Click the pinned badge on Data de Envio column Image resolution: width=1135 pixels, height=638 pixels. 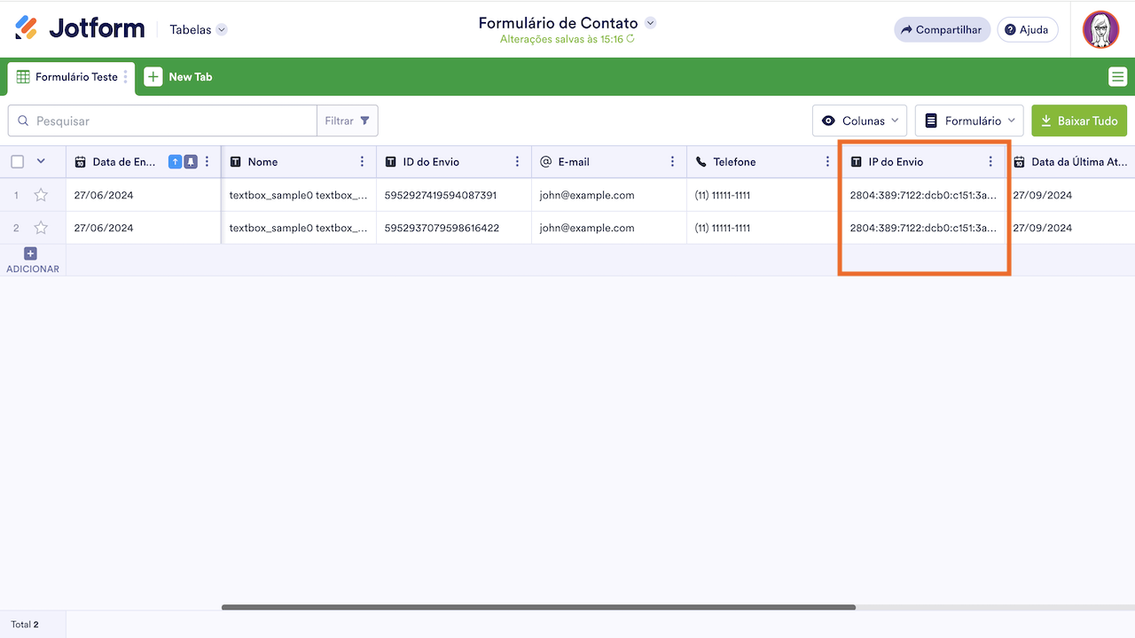191,161
